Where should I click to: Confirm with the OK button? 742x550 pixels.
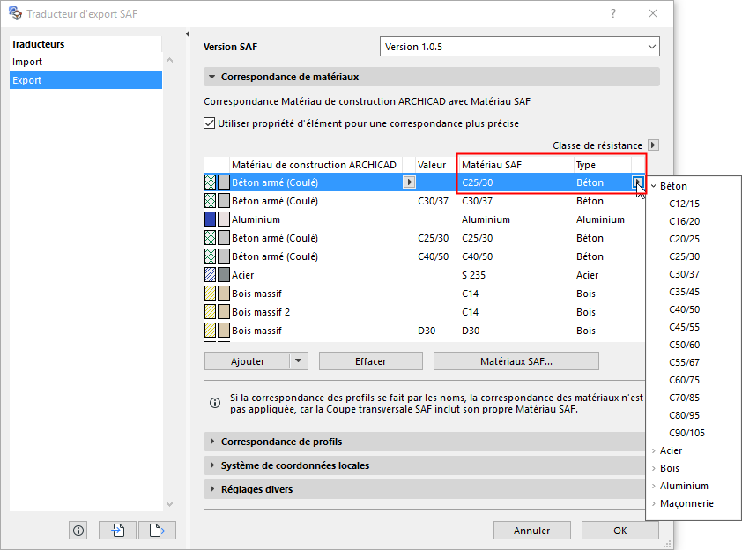[x=620, y=531]
